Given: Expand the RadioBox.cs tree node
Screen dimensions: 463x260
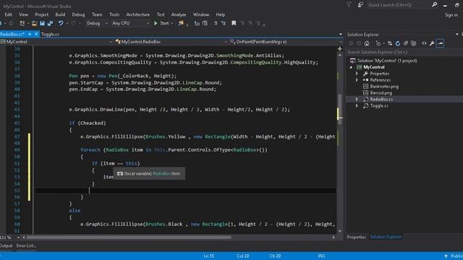Looking at the screenshot, I should click(357, 100).
